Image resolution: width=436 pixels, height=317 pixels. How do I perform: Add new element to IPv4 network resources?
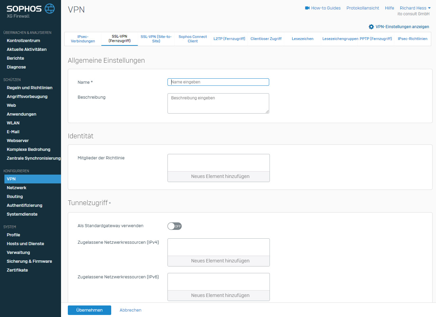pyautogui.click(x=218, y=261)
